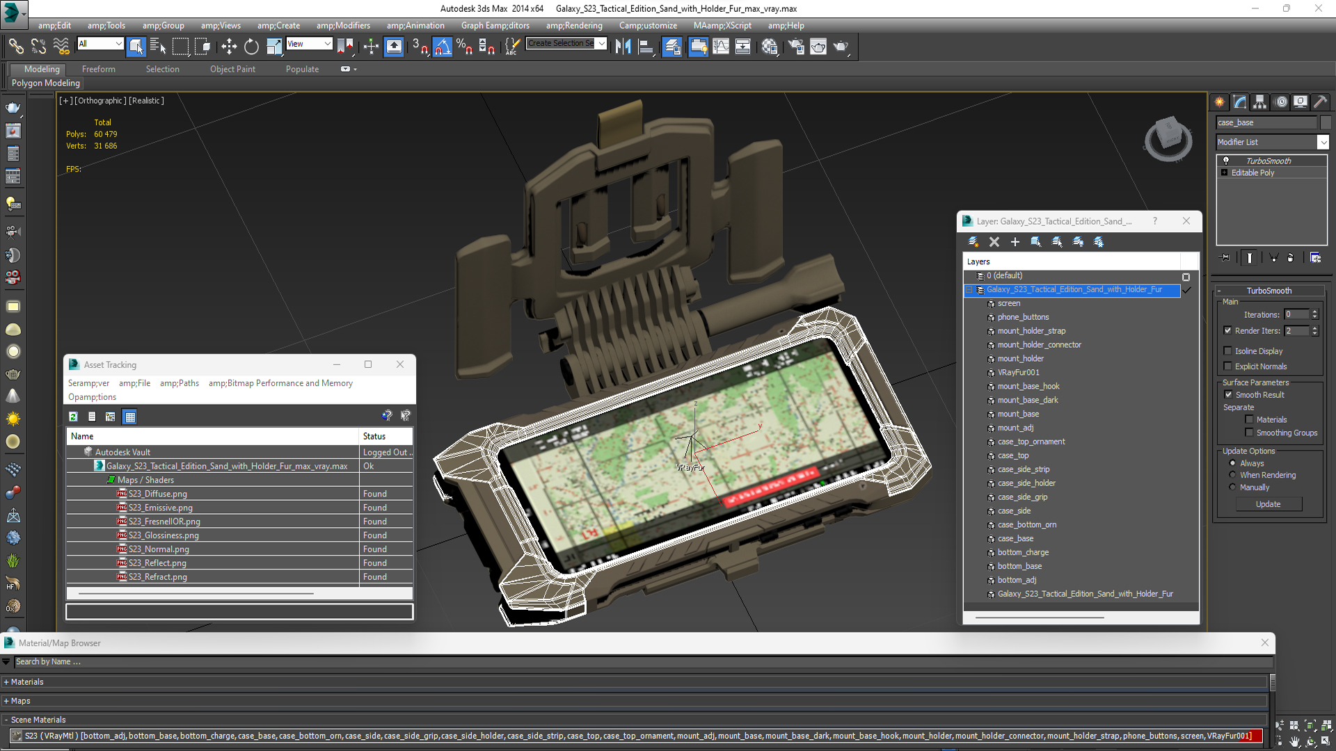Click the TurboSmooth modifier in stack
1336x751 pixels.
1268,161
